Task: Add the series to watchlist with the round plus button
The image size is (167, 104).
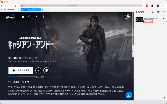Action: click(38, 71)
